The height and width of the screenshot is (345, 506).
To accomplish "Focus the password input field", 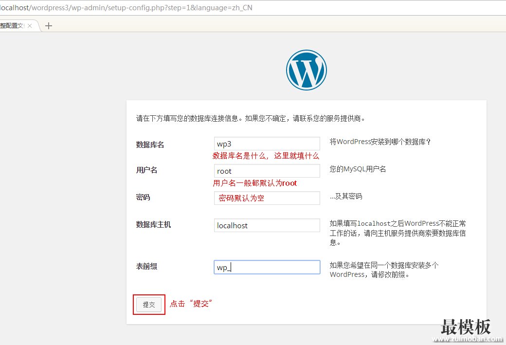I will click(267, 198).
